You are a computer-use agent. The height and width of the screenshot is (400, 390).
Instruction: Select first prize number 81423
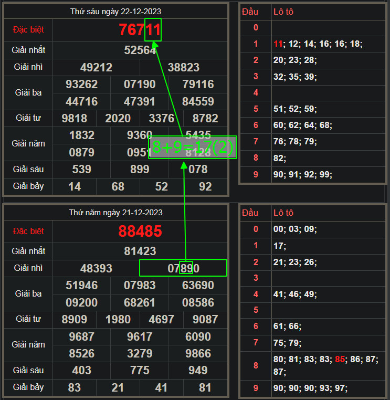tap(140, 251)
